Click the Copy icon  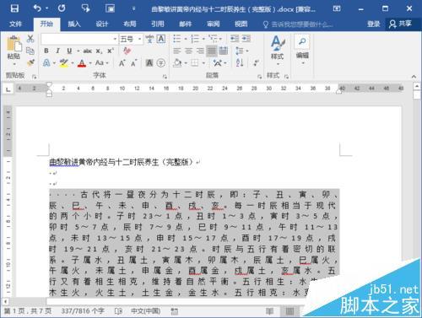click(x=30, y=51)
